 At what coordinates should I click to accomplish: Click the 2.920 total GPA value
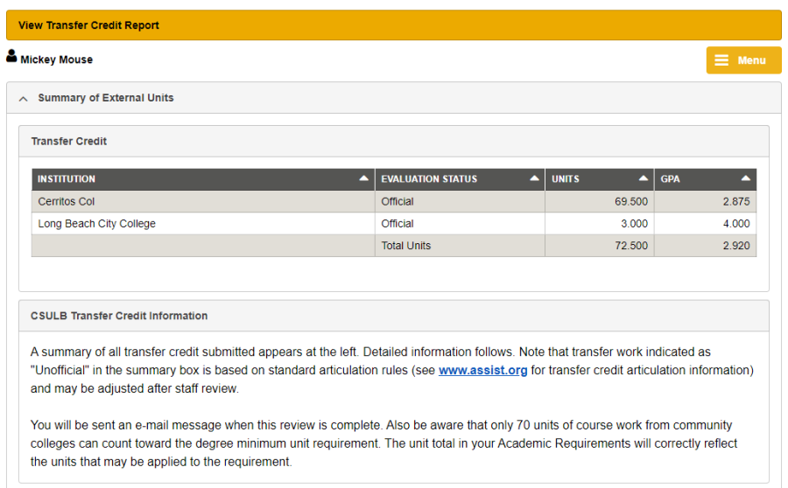pos(736,246)
